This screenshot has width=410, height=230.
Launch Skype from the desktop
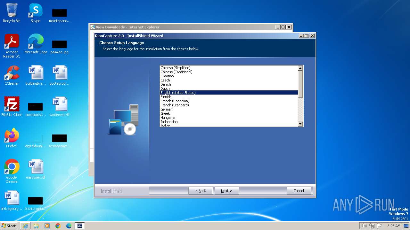tap(36, 13)
